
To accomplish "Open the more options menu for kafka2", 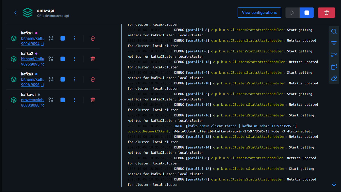I will [x=74, y=59].
